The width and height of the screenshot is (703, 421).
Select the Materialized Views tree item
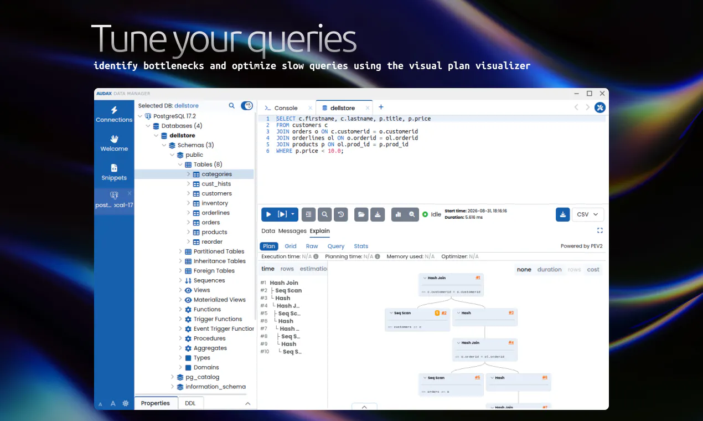pyautogui.click(x=219, y=300)
